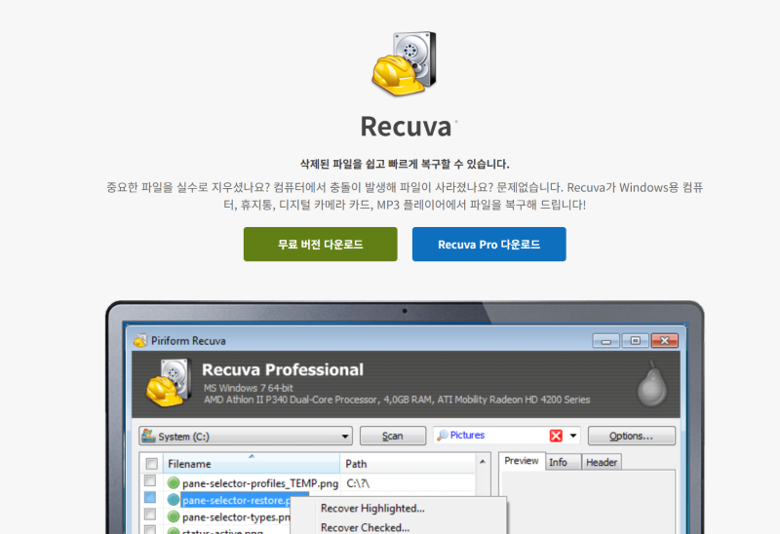Click the green status dot of pane-selector-profiles_TEMP.png
The width and height of the screenshot is (780, 534).
coord(174,482)
